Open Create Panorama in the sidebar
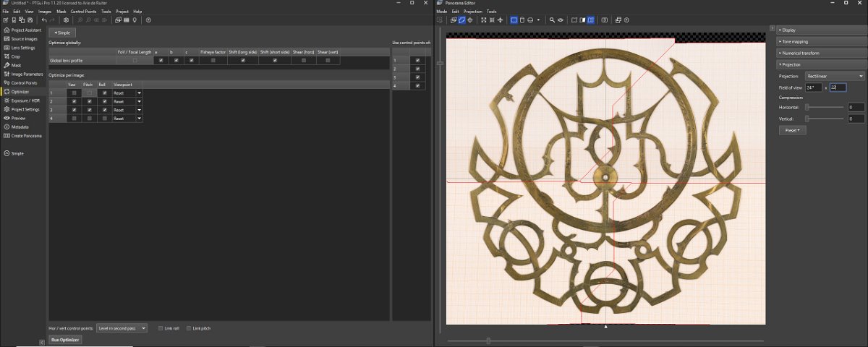The image size is (868, 347). (26, 136)
